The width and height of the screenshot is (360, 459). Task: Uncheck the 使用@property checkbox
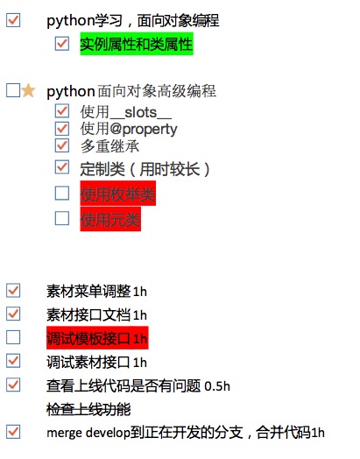[62, 129]
